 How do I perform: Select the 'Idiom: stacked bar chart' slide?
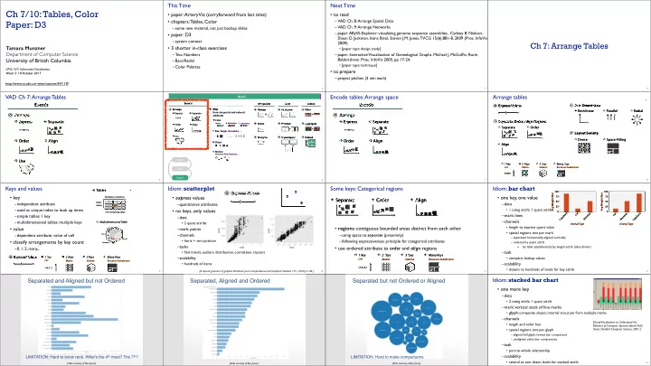(x=570, y=320)
